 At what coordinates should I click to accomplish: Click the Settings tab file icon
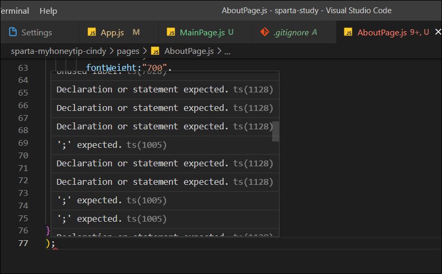[13, 32]
